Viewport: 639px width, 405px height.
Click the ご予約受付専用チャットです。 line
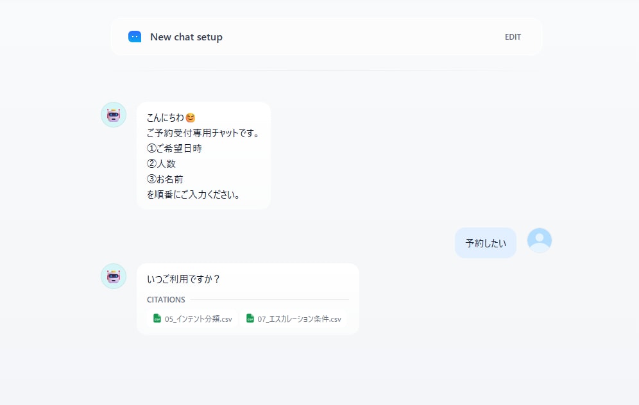point(203,133)
